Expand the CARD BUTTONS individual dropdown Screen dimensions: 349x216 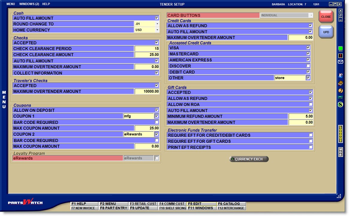311,15
